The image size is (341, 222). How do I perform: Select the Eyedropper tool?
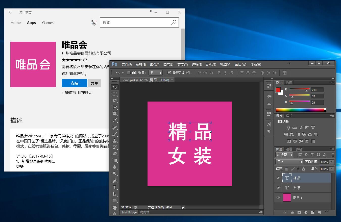click(115, 120)
